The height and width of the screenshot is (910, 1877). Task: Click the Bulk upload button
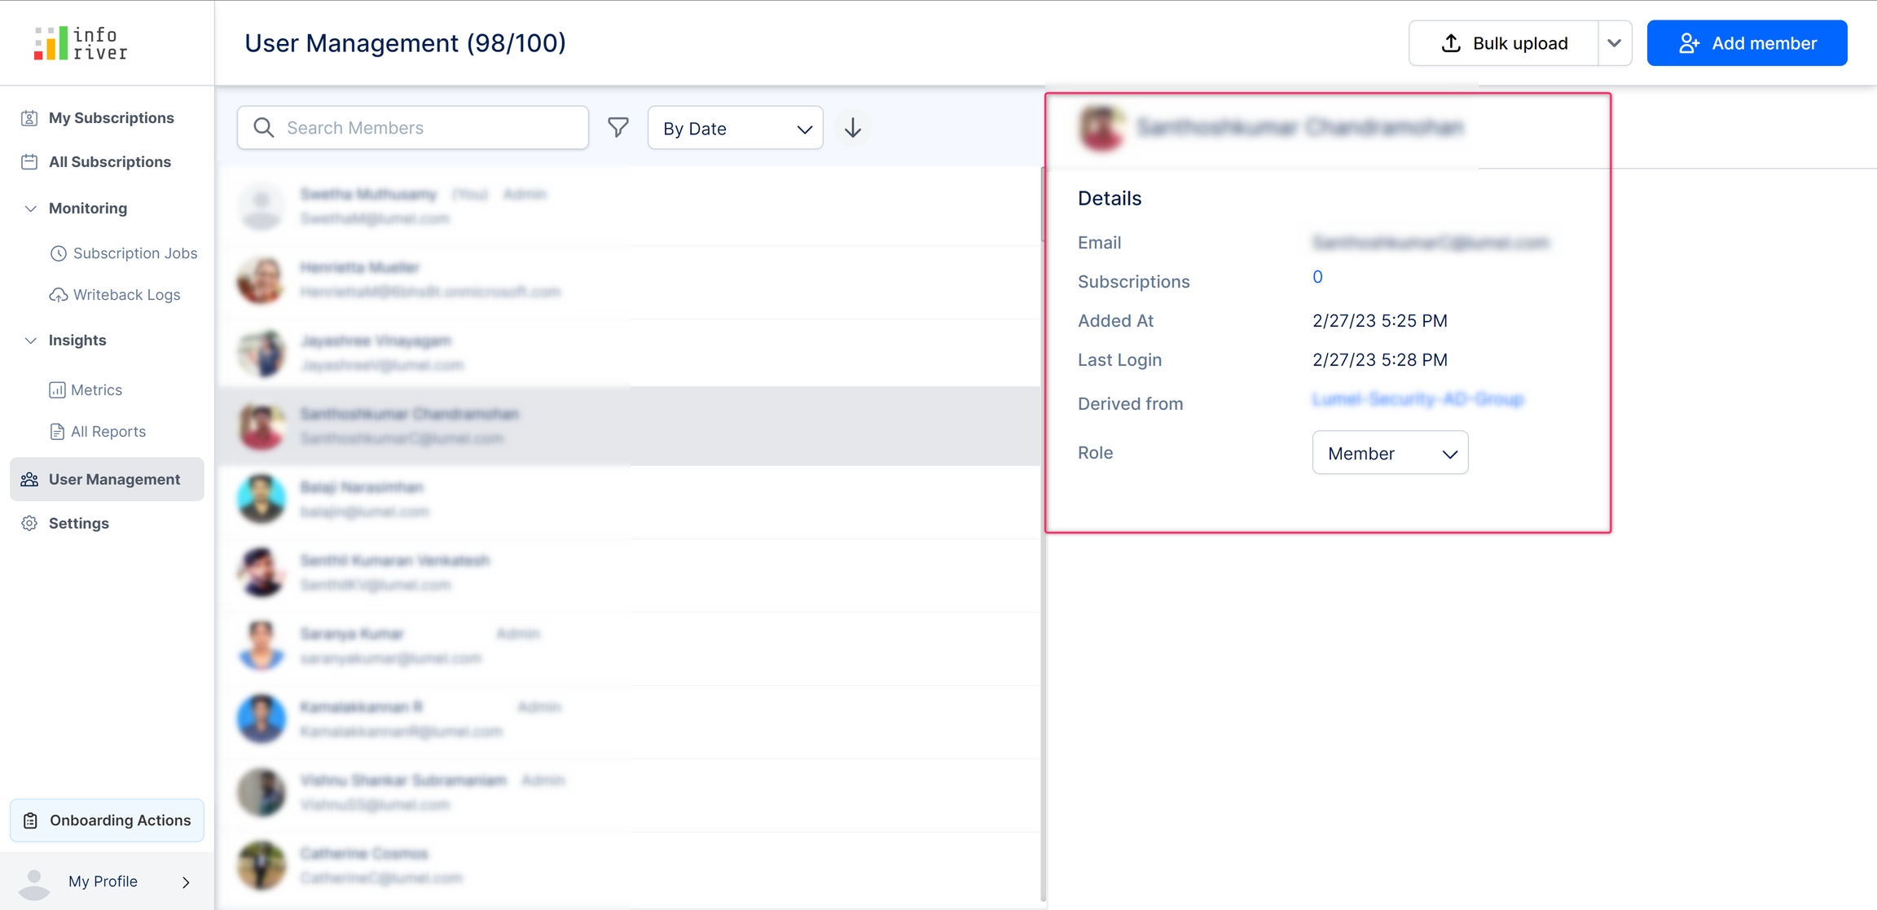[x=1504, y=43]
